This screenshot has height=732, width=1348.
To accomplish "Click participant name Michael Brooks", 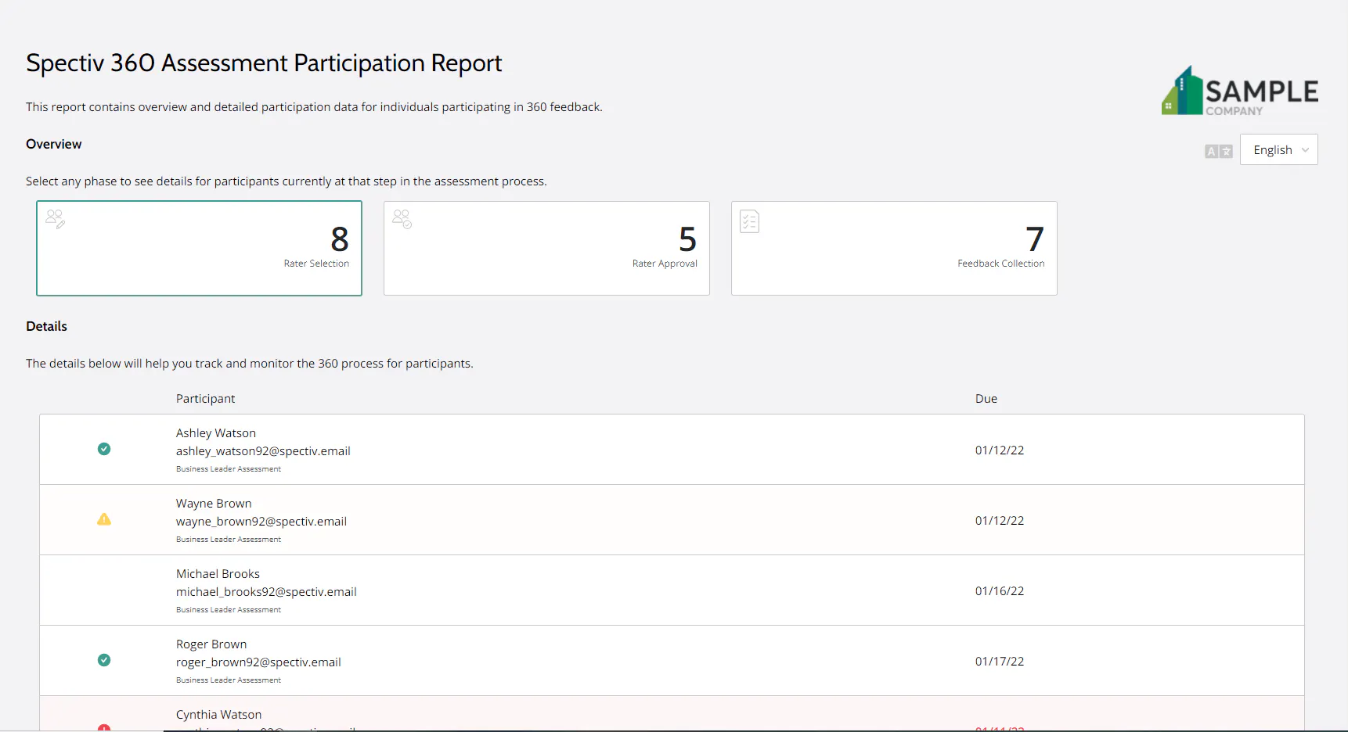I will tap(218, 574).
